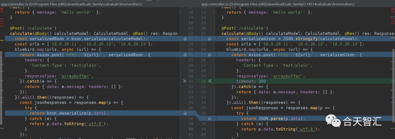
Task: Collapse the root() fold marker in left pane
Action: [180, 12]
